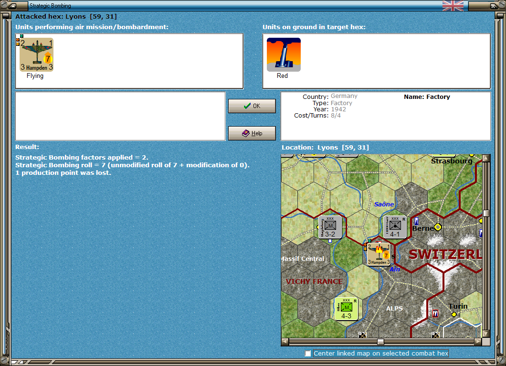Select the Hampden bomber in the air mission panel
This screenshot has height=366, width=506.
click(36, 54)
